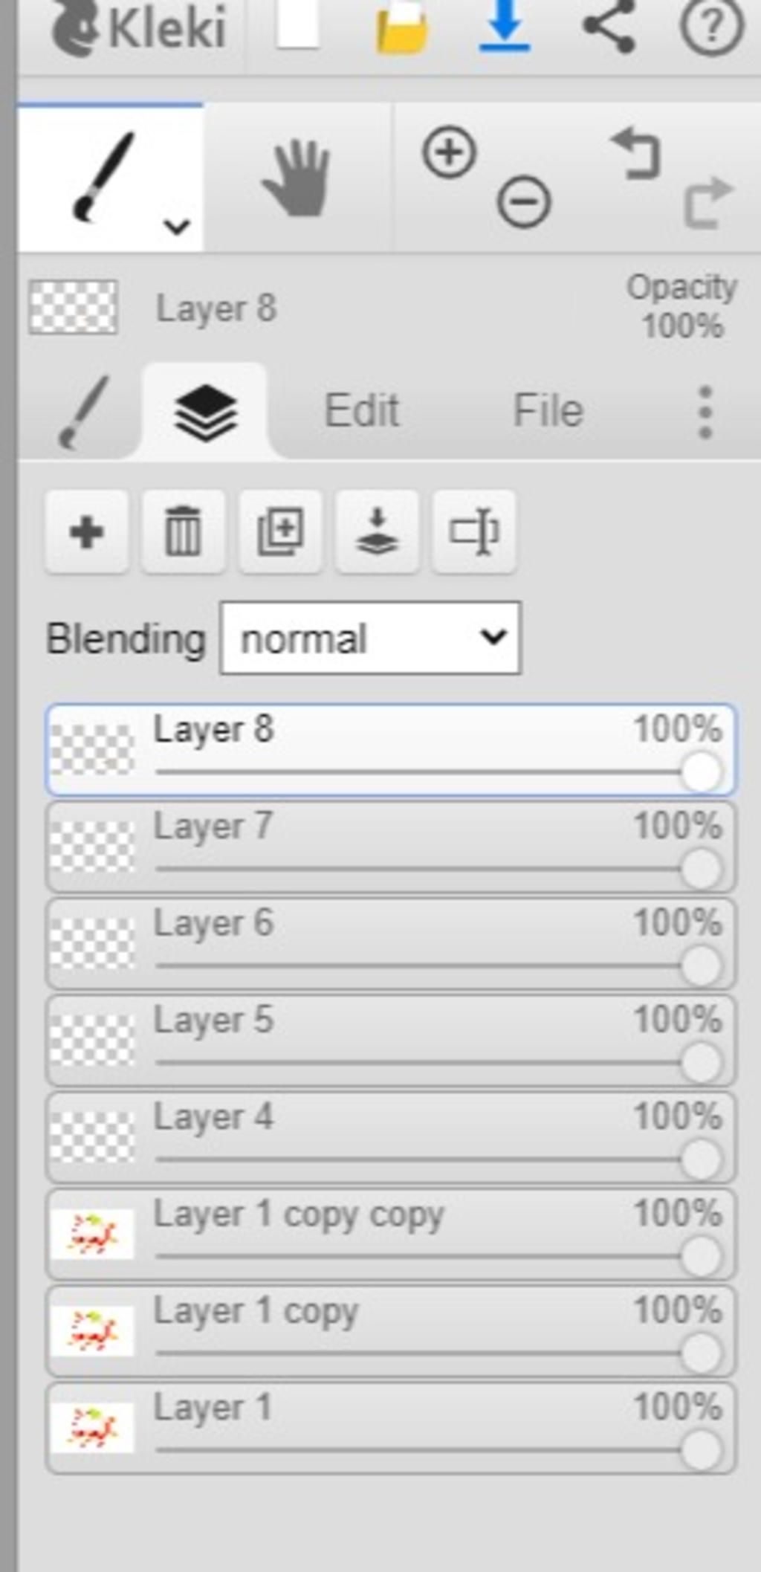Switch to the File tab

coord(548,410)
